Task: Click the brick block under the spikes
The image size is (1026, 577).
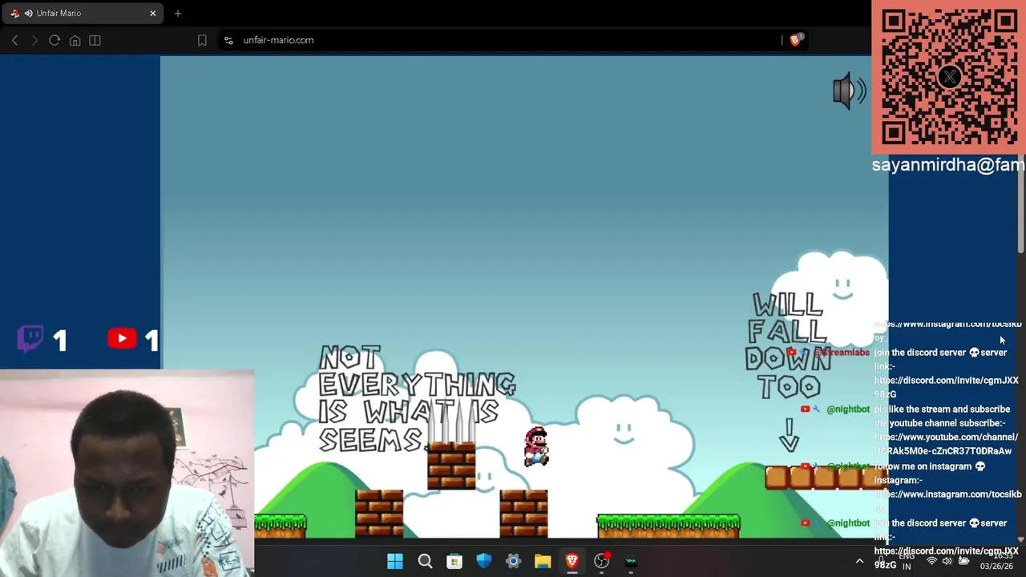Action: [451, 466]
